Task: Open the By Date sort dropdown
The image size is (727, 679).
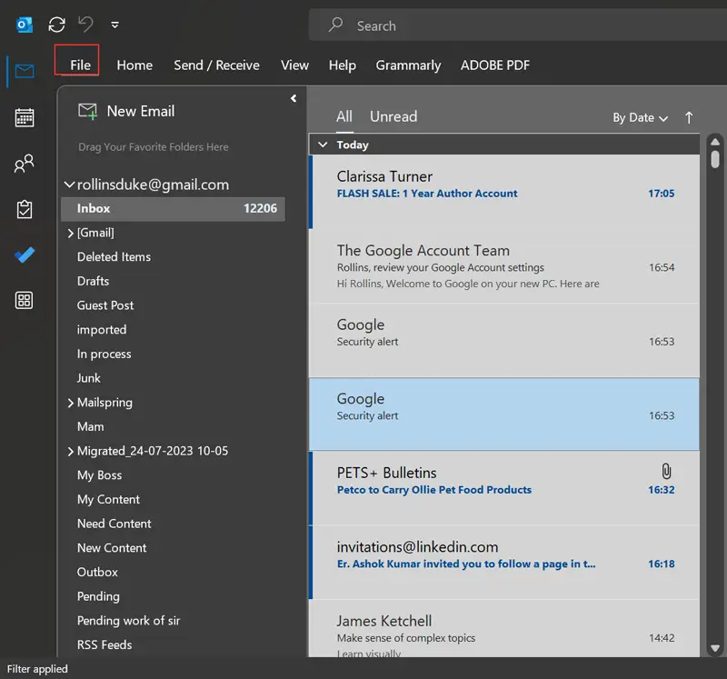Action: (640, 117)
